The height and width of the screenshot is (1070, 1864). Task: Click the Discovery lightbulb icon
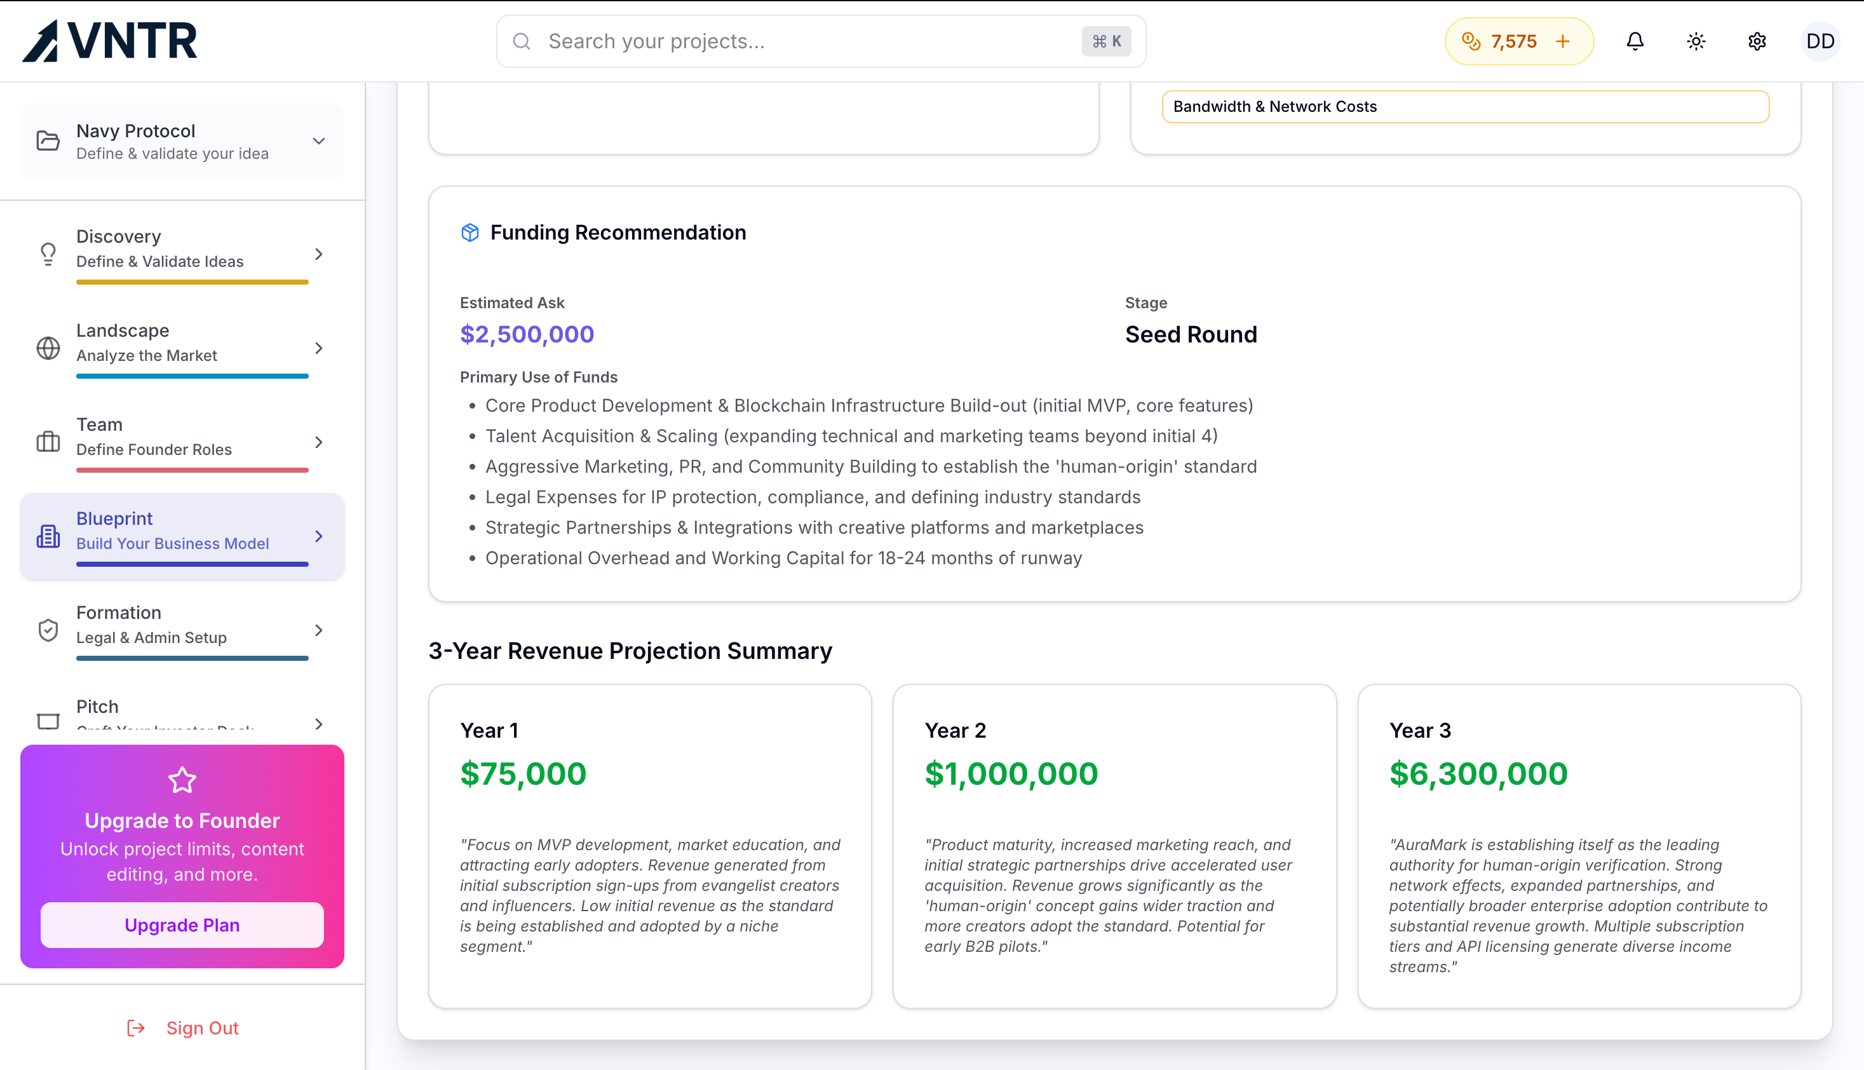[x=48, y=254]
